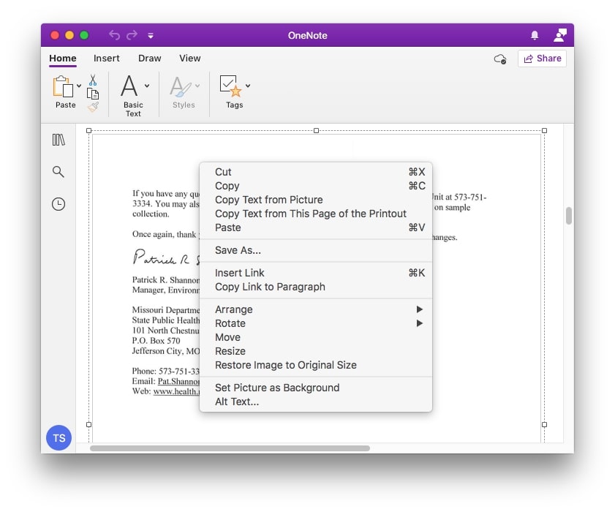The width and height of the screenshot is (615, 512).
Task: Minimize OneNote with the yellow button
Action: 69,35
